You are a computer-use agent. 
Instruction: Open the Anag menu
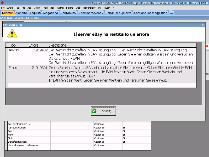[x=10, y=8]
